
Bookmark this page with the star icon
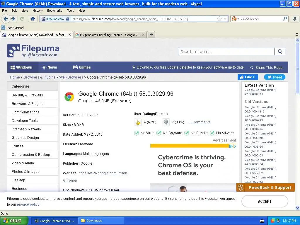click(x=219, y=19)
